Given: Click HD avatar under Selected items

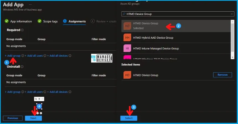Looking at the screenshot, I should coord(127,75).
